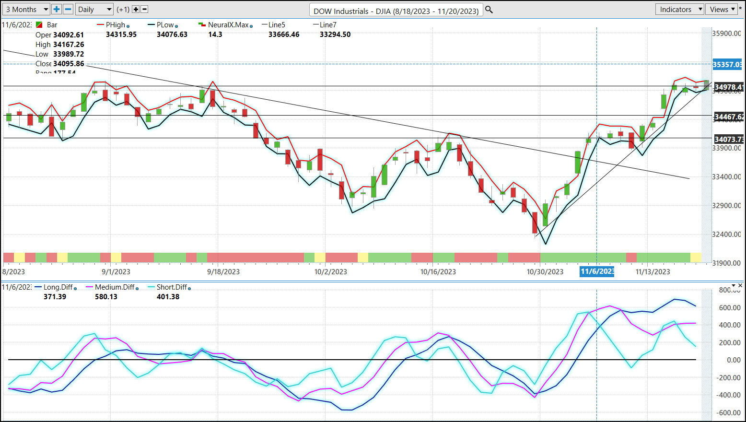Click the dark PLow line color swatch
This screenshot has height=422, width=746.
click(152, 25)
